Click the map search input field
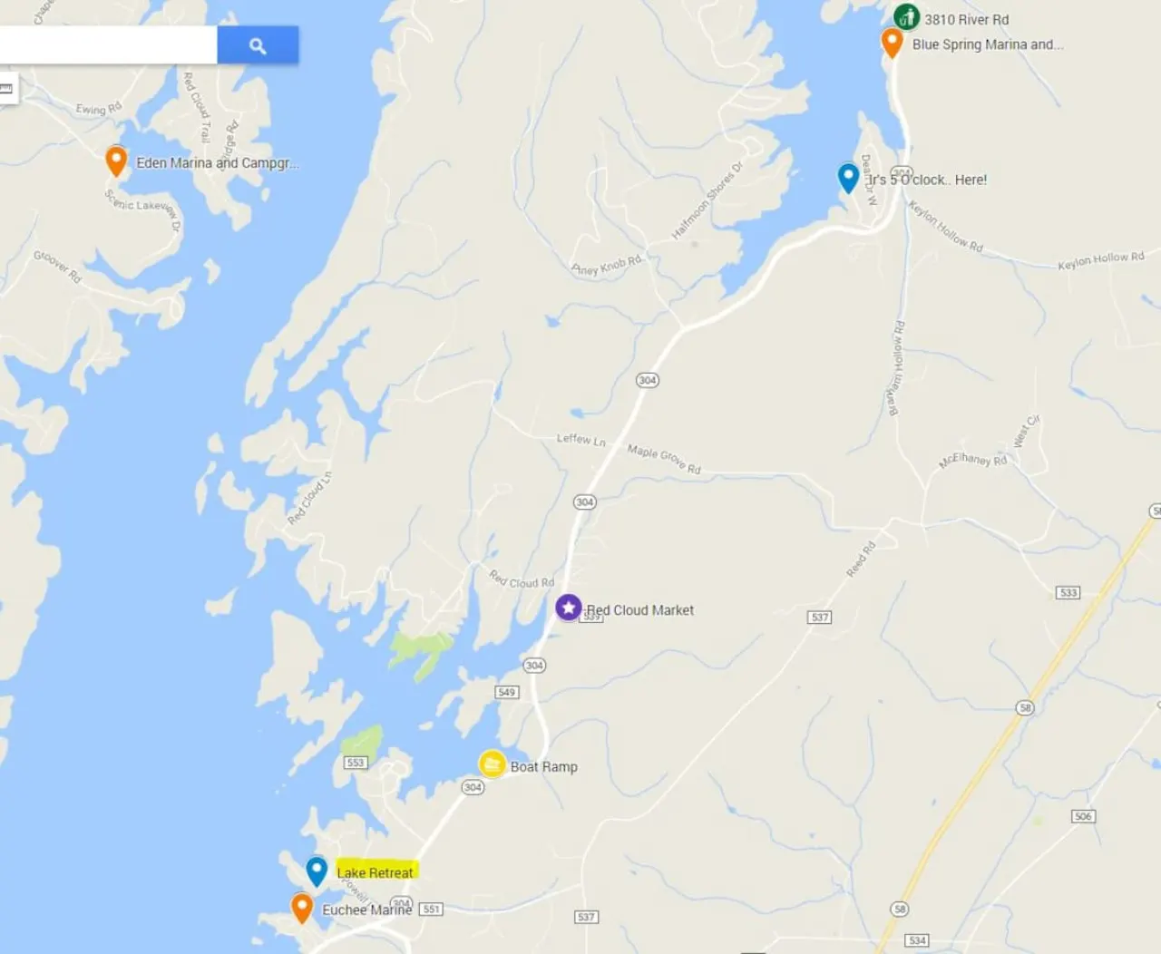 (x=107, y=45)
